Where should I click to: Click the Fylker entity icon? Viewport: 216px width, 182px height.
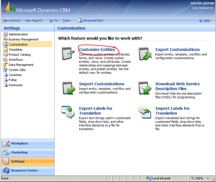6,80
